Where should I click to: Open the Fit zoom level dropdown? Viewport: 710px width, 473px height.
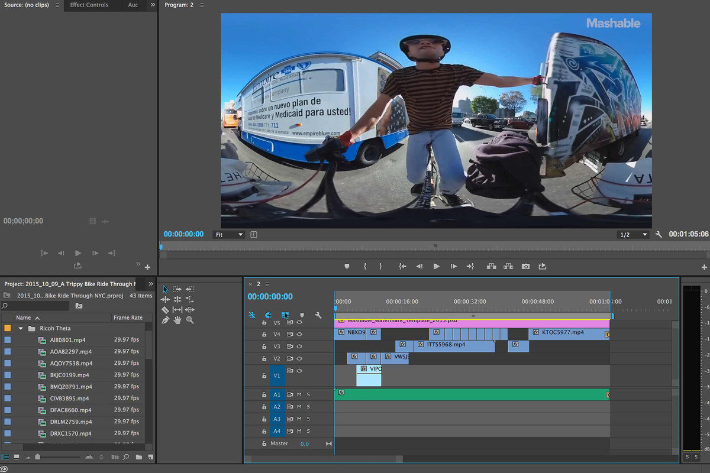(x=228, y=235)
